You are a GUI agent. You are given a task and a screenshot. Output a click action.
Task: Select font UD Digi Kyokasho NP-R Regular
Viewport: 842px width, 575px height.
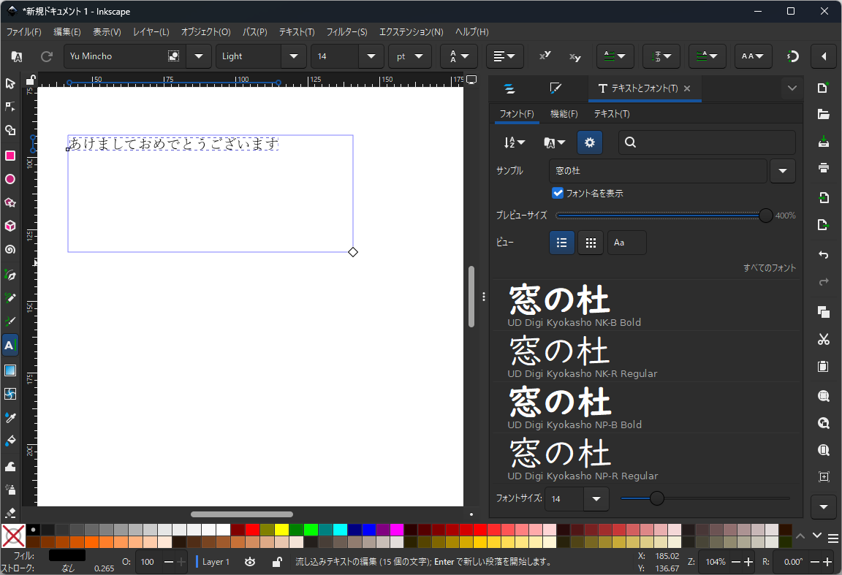(645, 458)
